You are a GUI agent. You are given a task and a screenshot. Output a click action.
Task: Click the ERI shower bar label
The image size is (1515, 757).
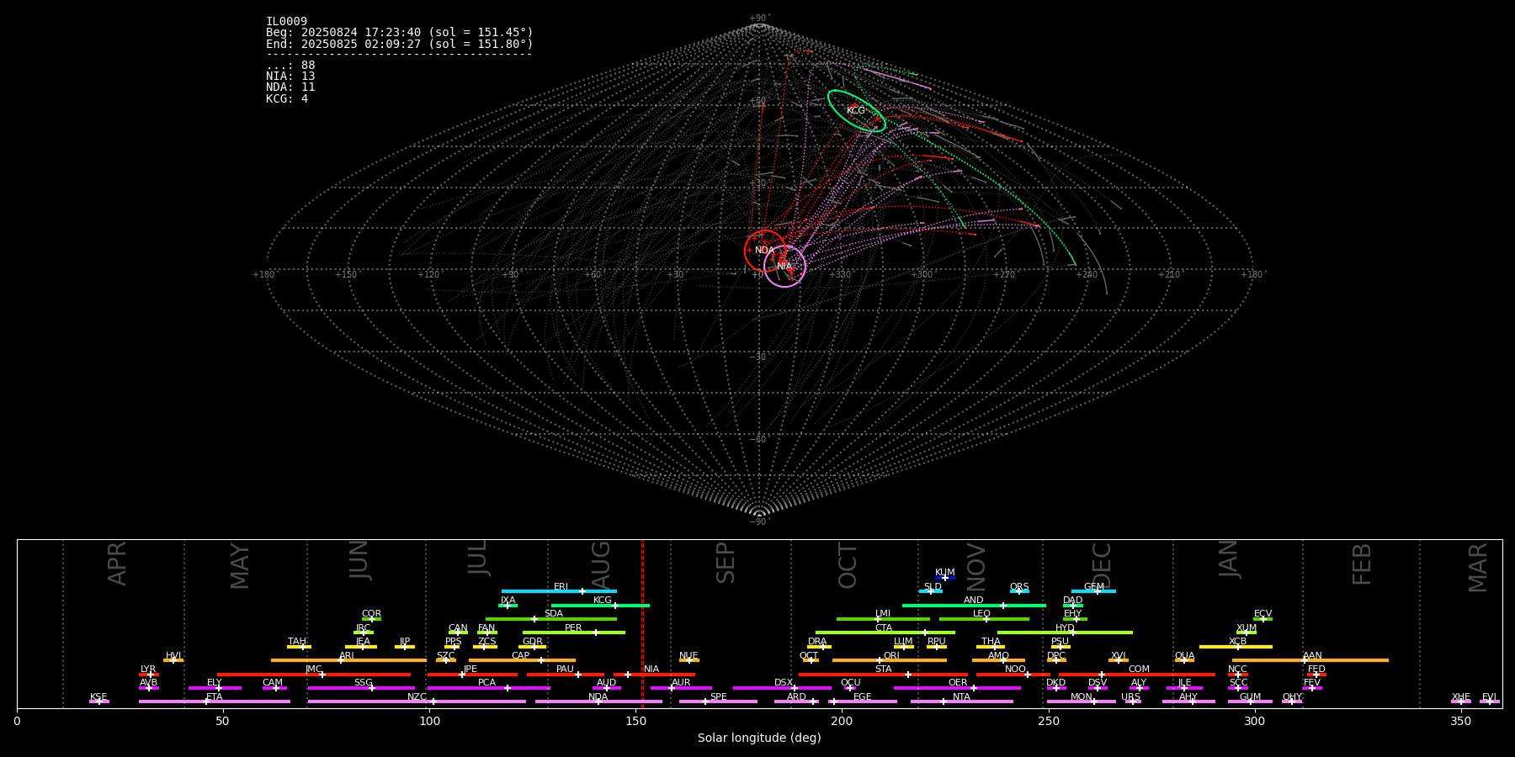[561, 587]
